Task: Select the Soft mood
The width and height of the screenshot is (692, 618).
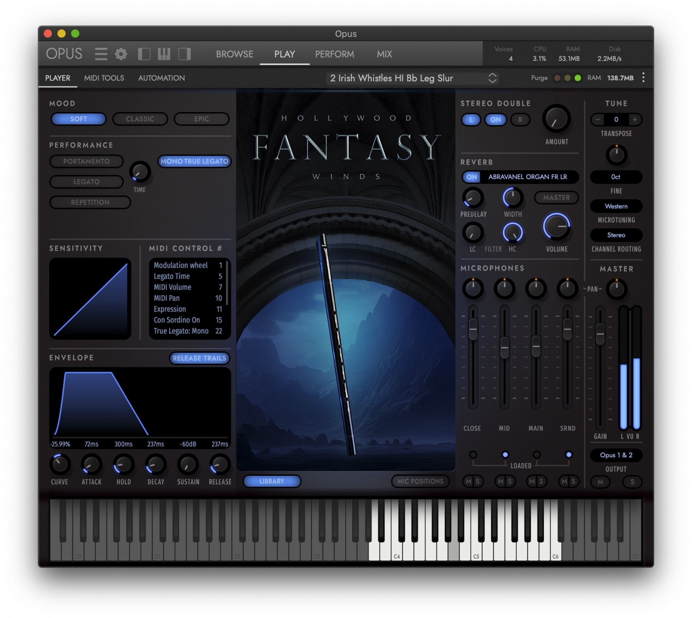Action: coord(78,119)
